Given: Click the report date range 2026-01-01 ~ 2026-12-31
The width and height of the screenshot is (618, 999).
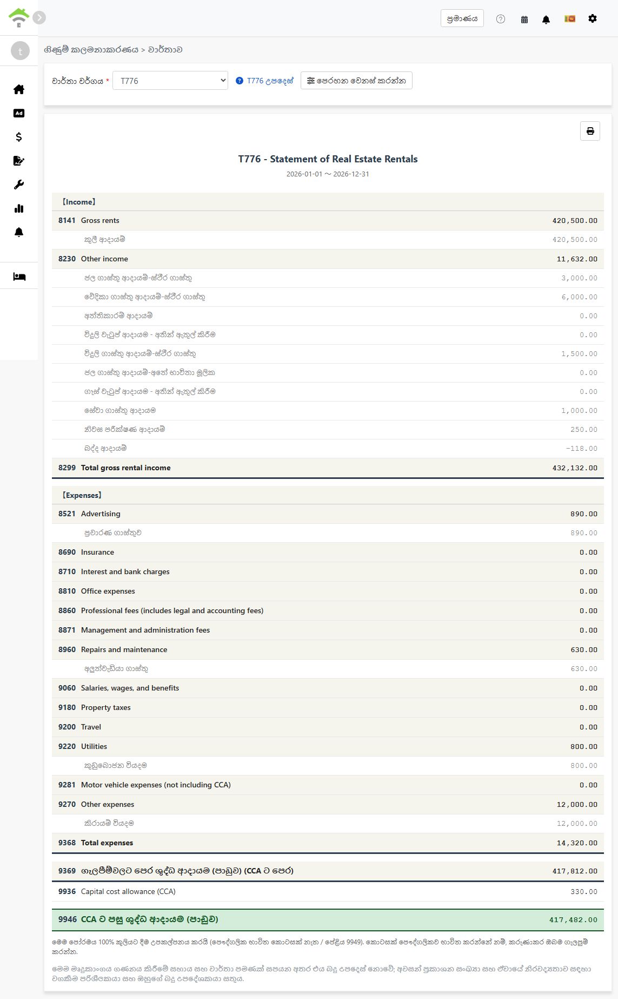Looking at the screenshot, I should (328, 174).
